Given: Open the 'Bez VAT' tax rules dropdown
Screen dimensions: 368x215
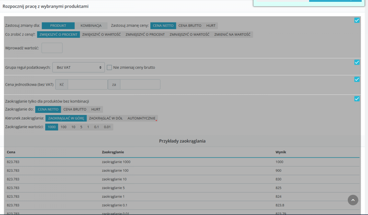Looking at the screenshot, I should 78,67.
